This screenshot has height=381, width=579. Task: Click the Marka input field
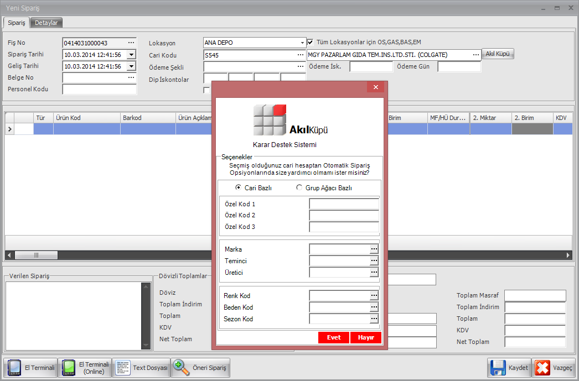point(340,249)
